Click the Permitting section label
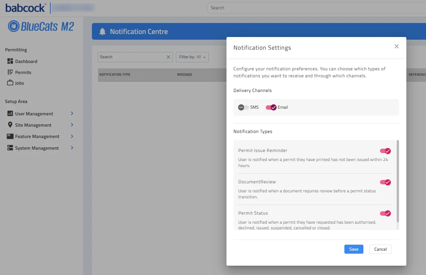426x275 pixels. (x=16, y=50)
